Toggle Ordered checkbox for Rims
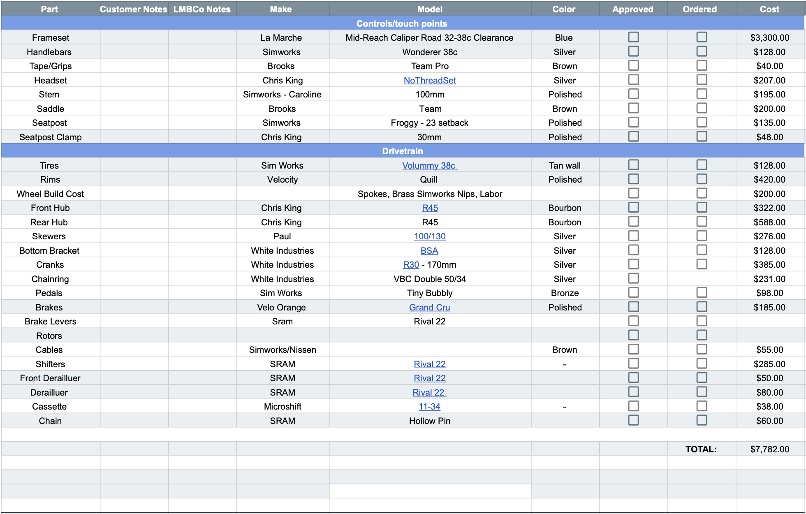 pos(702,179)
